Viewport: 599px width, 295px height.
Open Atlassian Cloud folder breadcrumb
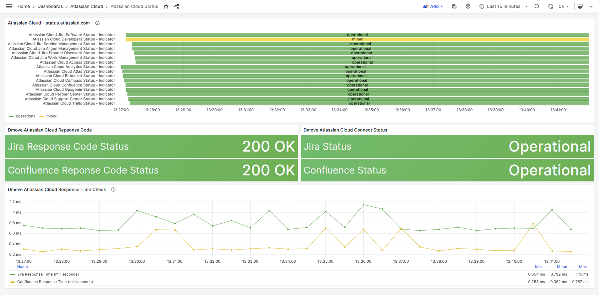(x=87, y=6)
